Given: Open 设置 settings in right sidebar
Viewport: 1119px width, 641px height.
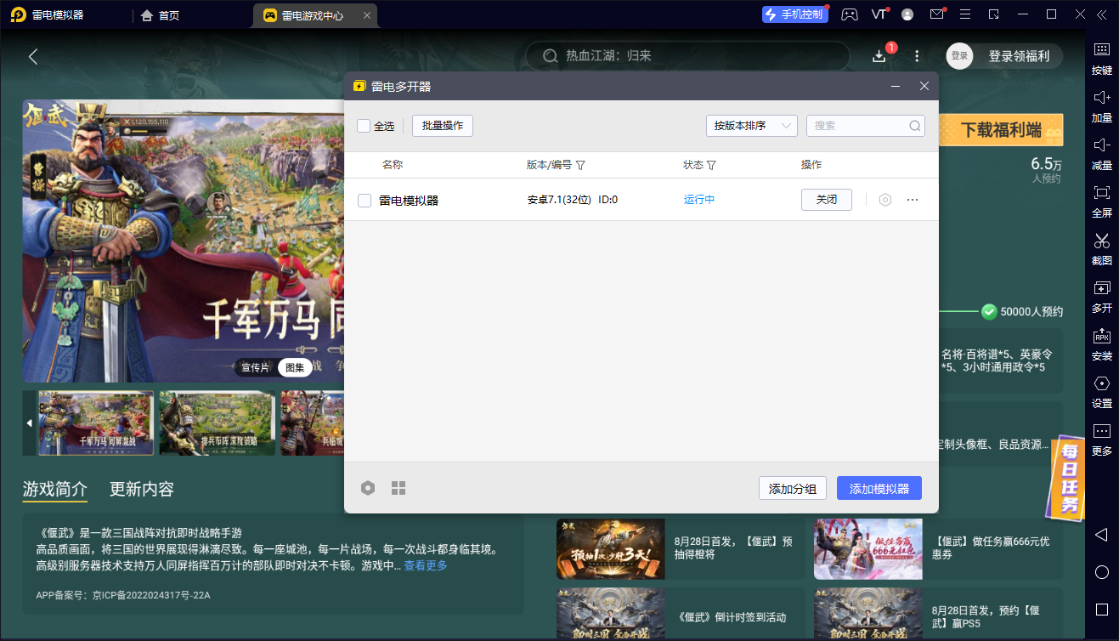Looking at the screenshot, I should tap(1101, 390).
